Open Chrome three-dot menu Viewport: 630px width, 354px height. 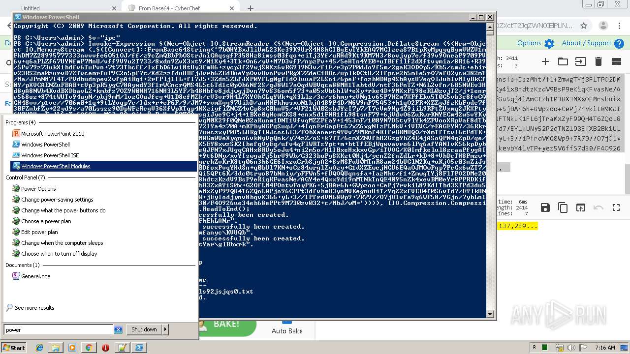(620, 26)
